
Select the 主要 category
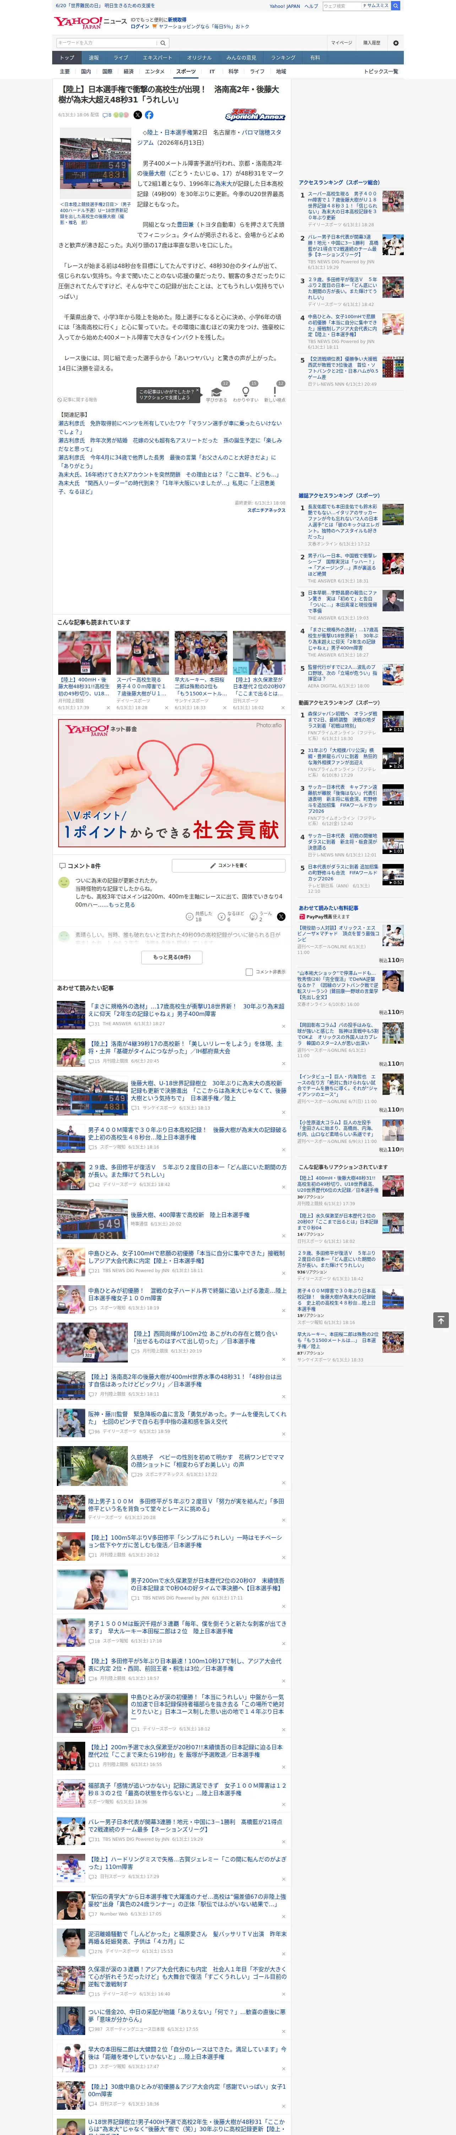[x=65, y=71]
